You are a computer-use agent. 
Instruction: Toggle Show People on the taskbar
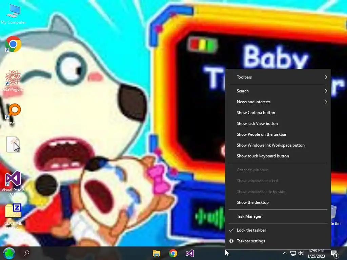(278, 134)
